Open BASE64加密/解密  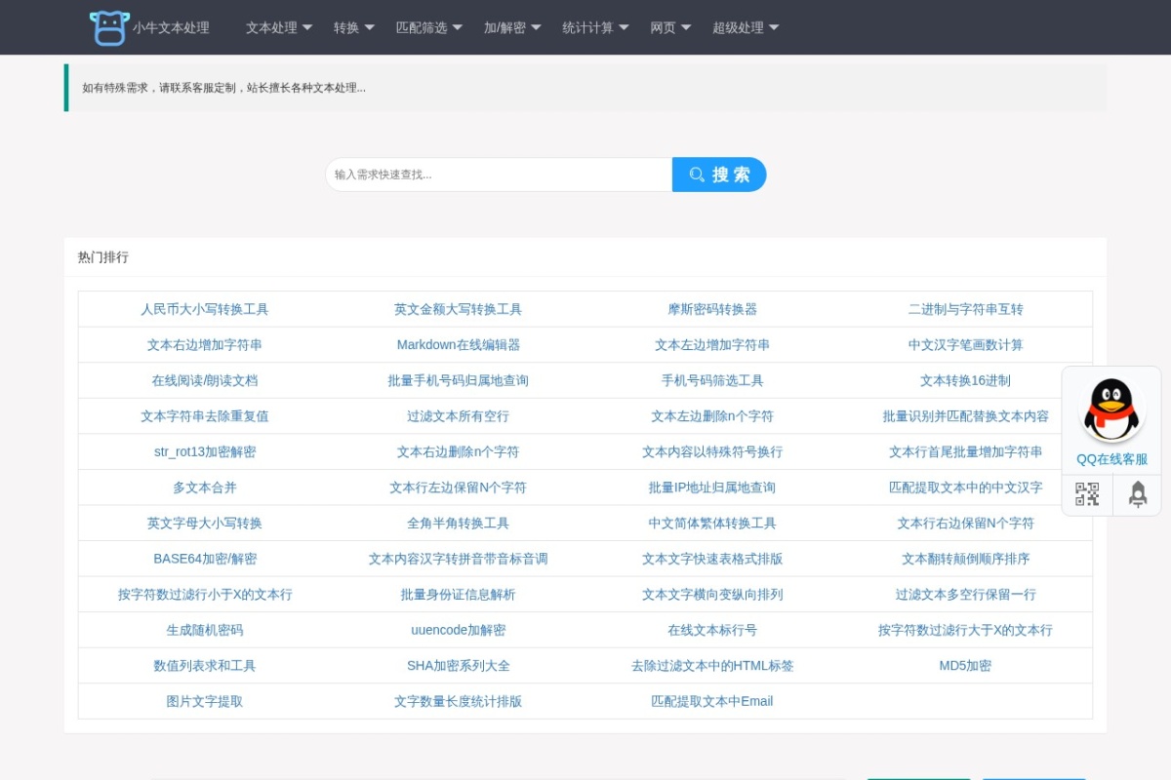pyautogui.click(x=205, y=559)
